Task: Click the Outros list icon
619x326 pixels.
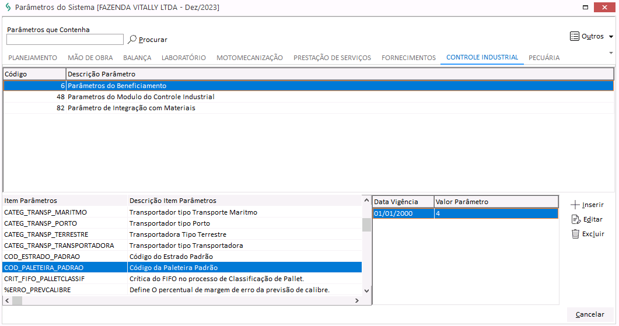Action: 575,36
